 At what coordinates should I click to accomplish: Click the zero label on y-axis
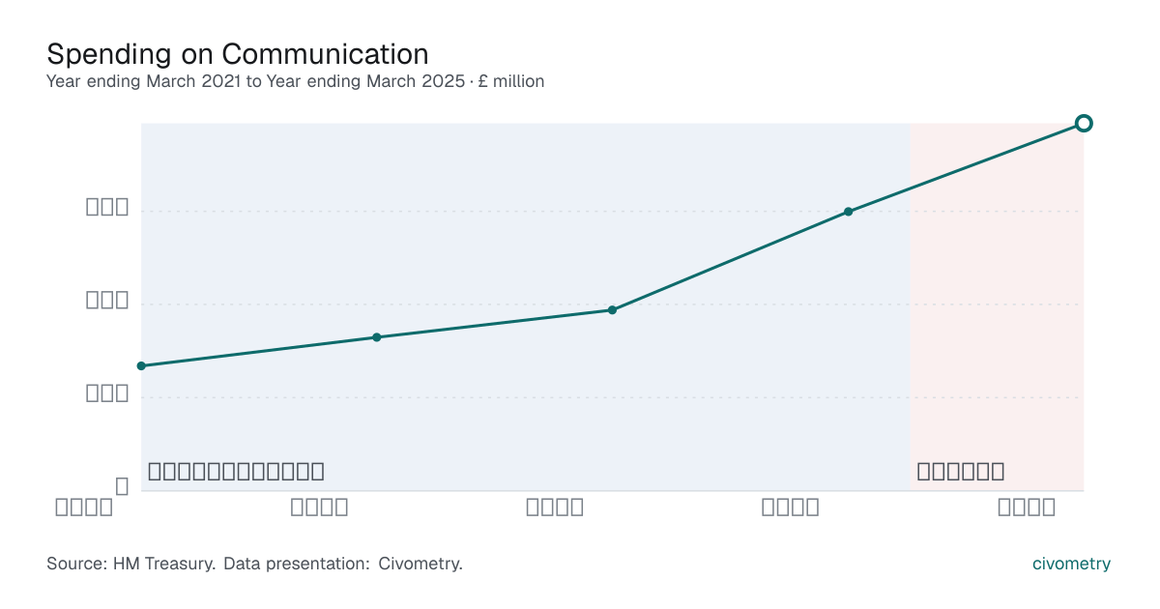[122, 486]
